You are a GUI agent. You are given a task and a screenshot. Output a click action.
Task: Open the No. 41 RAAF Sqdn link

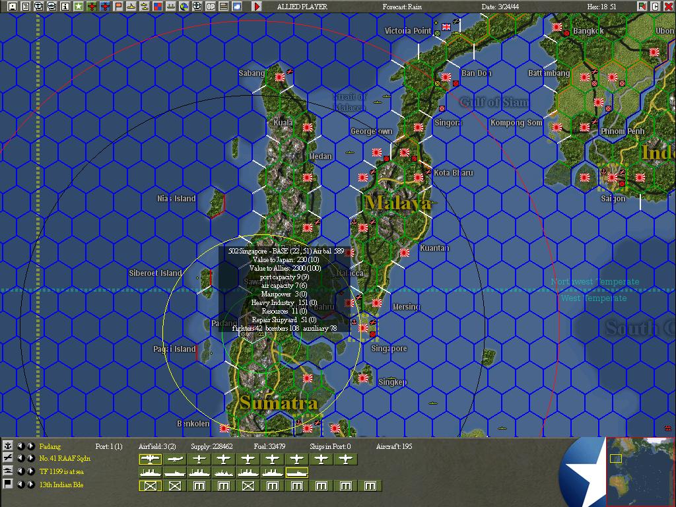pyautogui.click(x=65, y=458)
